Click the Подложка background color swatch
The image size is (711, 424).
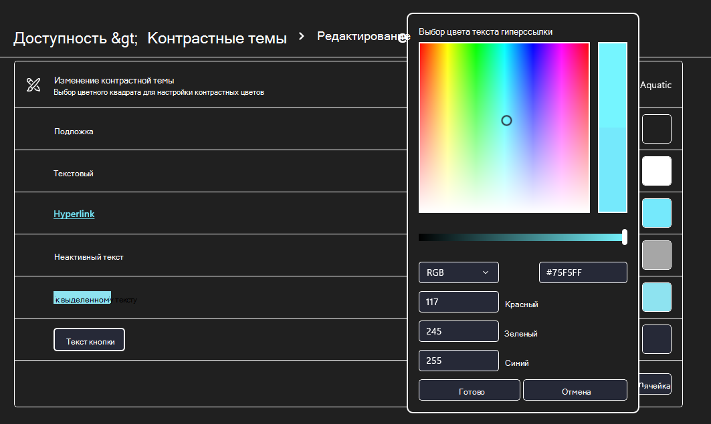[x=656, y=129]
